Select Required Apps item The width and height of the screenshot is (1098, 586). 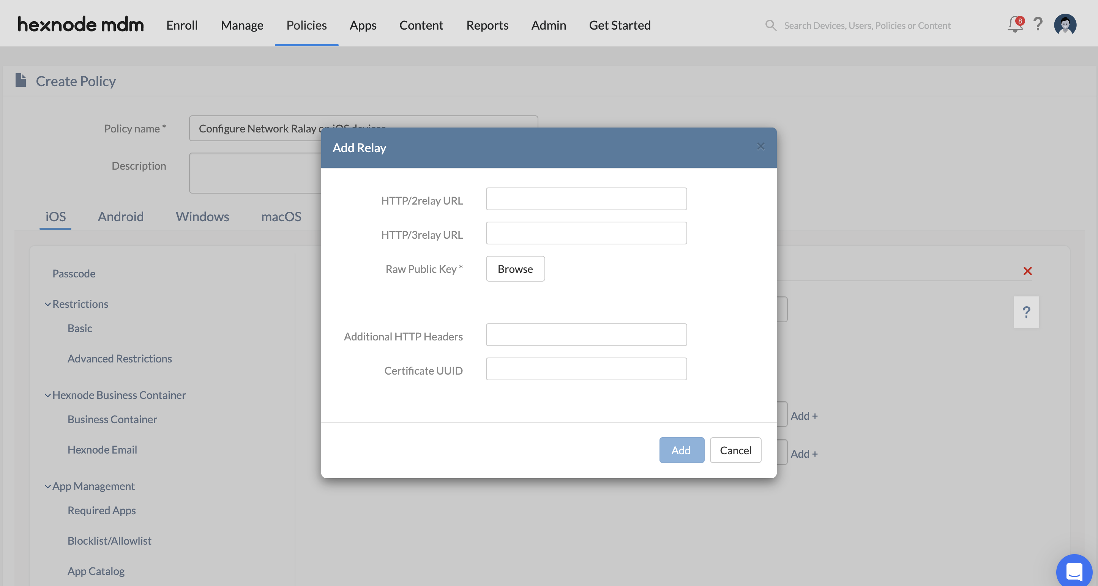click(101, 510)
